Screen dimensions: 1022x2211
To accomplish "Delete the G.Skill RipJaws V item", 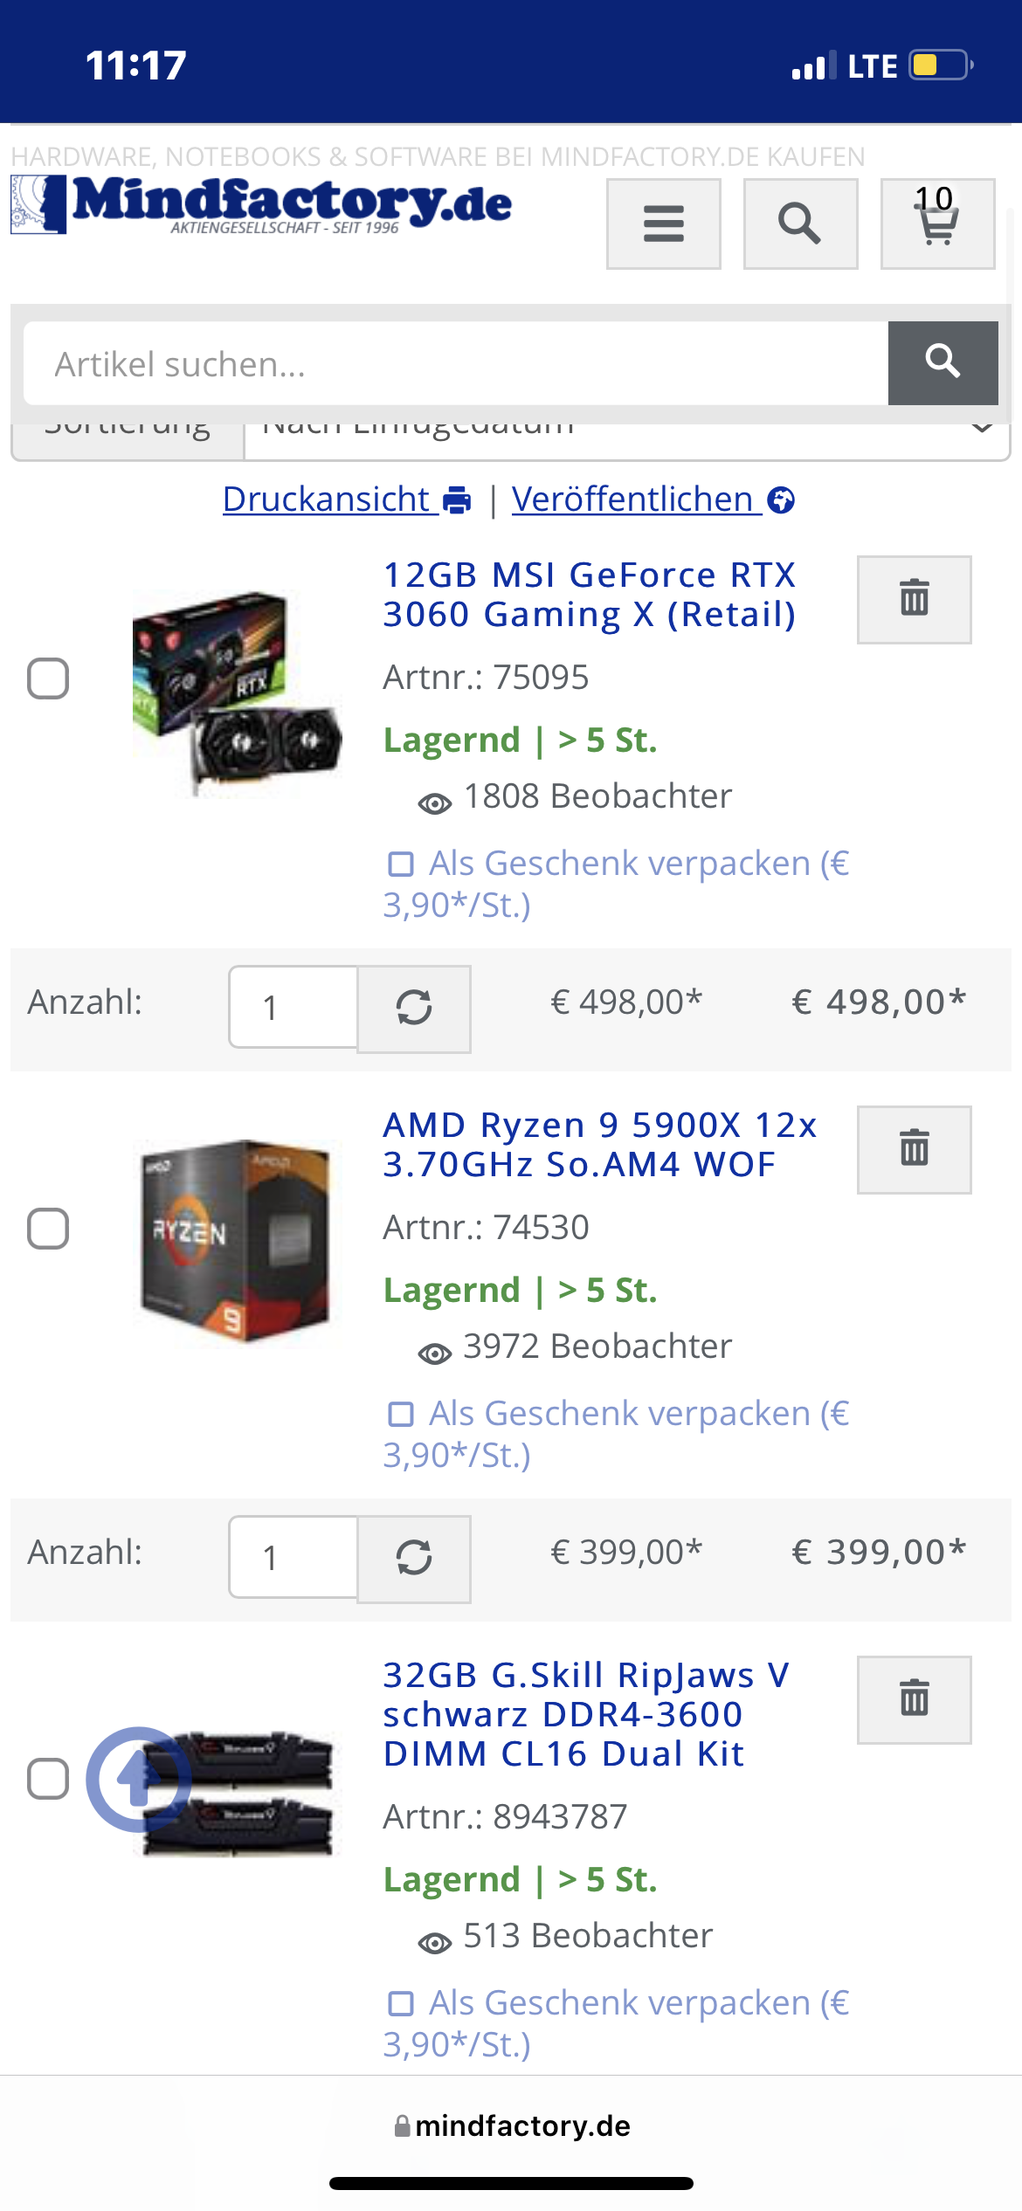I will (915, 1700).
